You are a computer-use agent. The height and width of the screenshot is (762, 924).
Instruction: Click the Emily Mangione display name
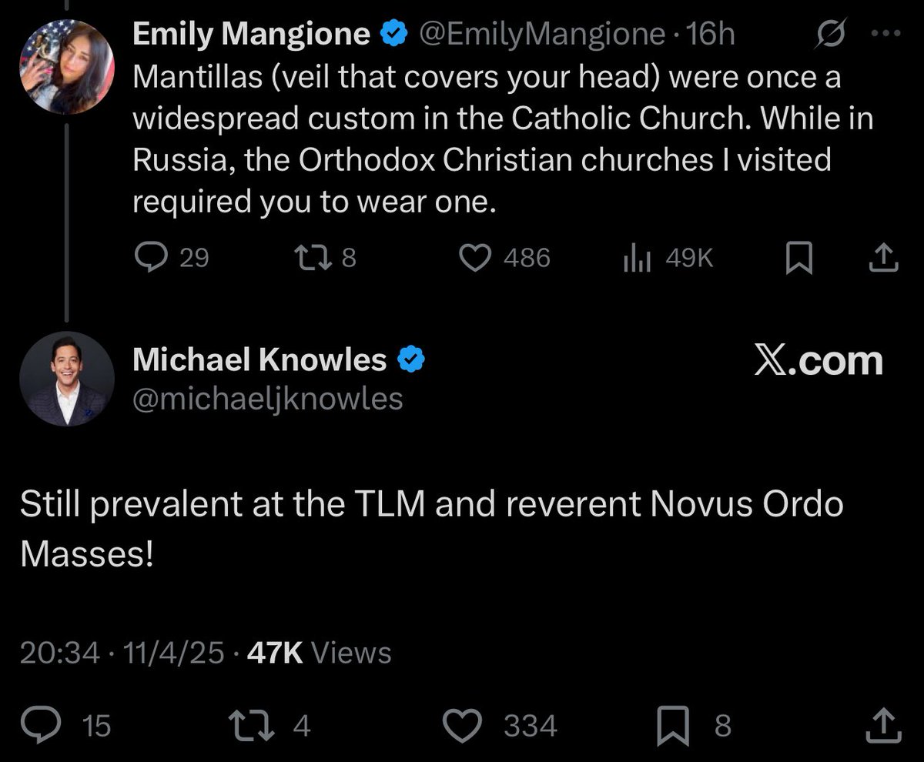tap(252, 33)
